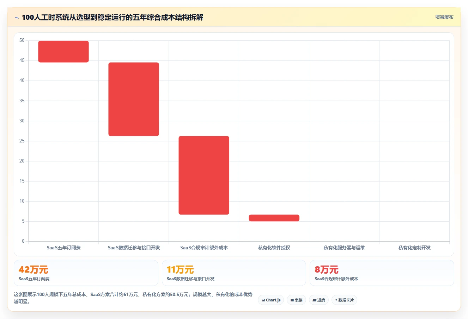The width and height of the screenshot is (468, 319).
Task: Click the 私有化软件授权 axis label
Action: 274,248
